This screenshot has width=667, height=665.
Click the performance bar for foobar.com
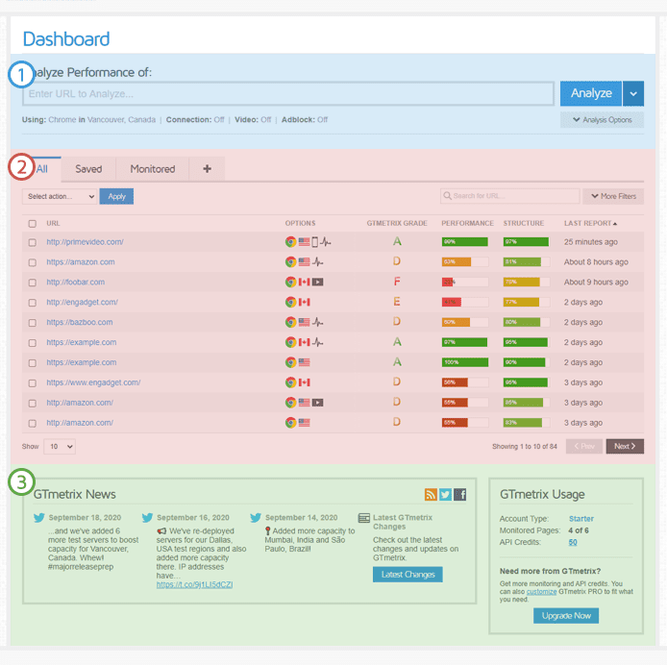(465, 283)
